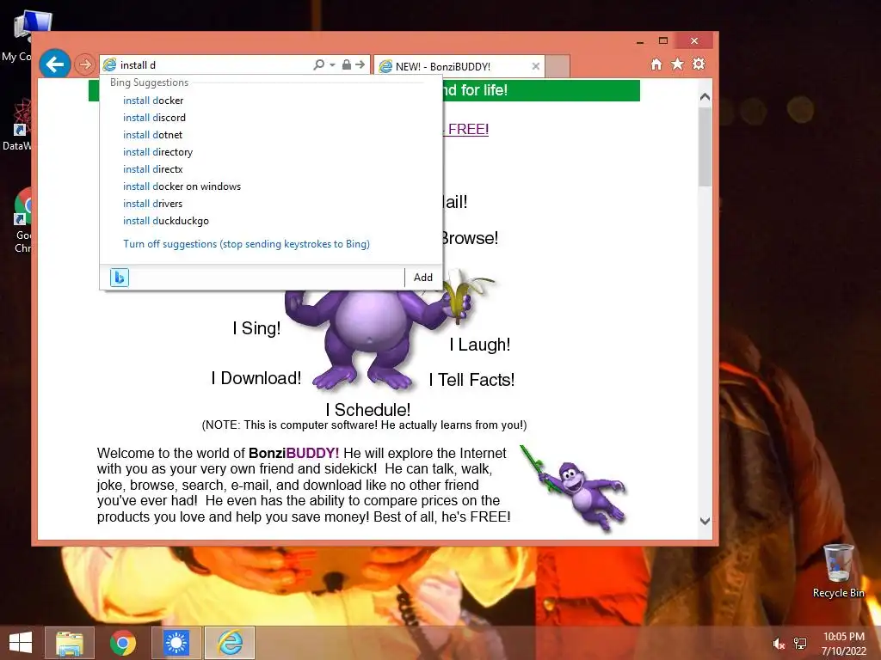881x660 pixels.
Task: Select suggestion 'install dotnet'
Action: (152, 135)
